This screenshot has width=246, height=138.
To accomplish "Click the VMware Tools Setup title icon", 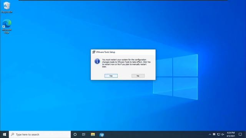I will [94, 52].
